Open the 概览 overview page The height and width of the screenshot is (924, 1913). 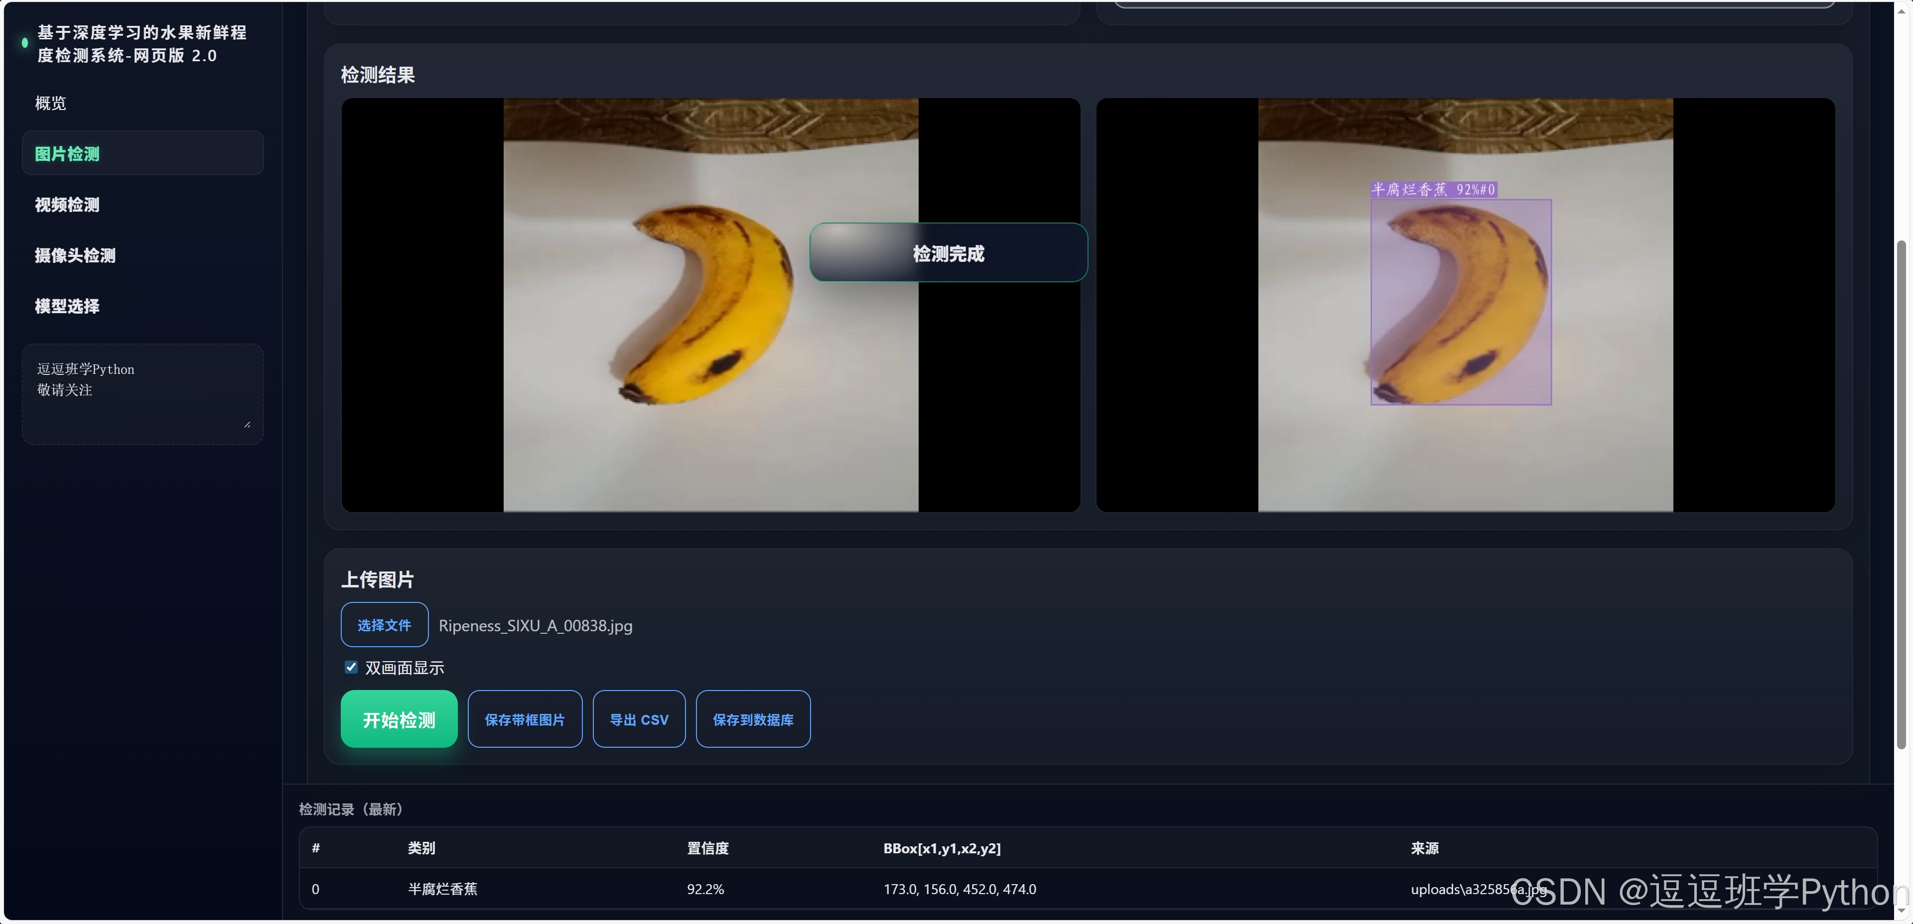(x=50, y=103)
